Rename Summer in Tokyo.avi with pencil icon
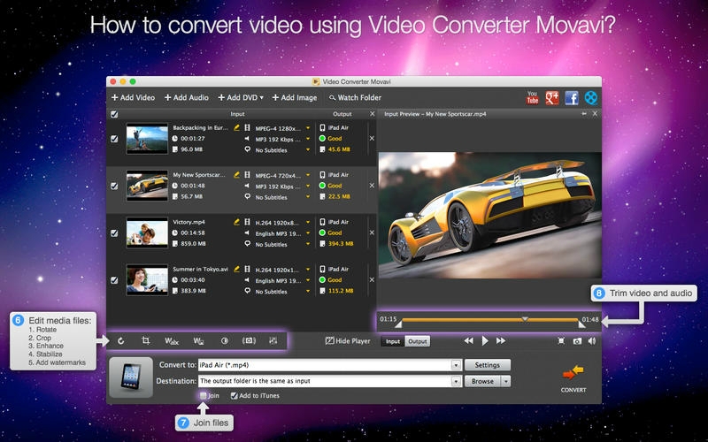Screen dimensions: 708x442 (x=236, y=269)
